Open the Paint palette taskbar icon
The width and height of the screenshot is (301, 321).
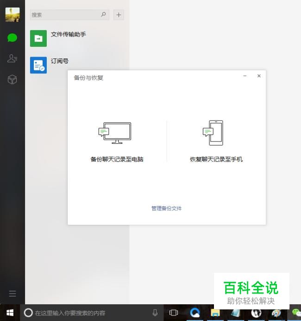pyautogui.click(x=276, y=313)
